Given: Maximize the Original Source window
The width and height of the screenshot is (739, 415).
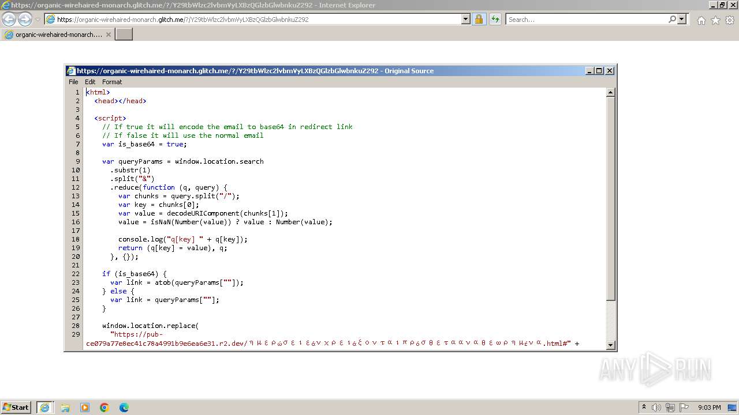Looking at the screenshot, I should [599, 71].
